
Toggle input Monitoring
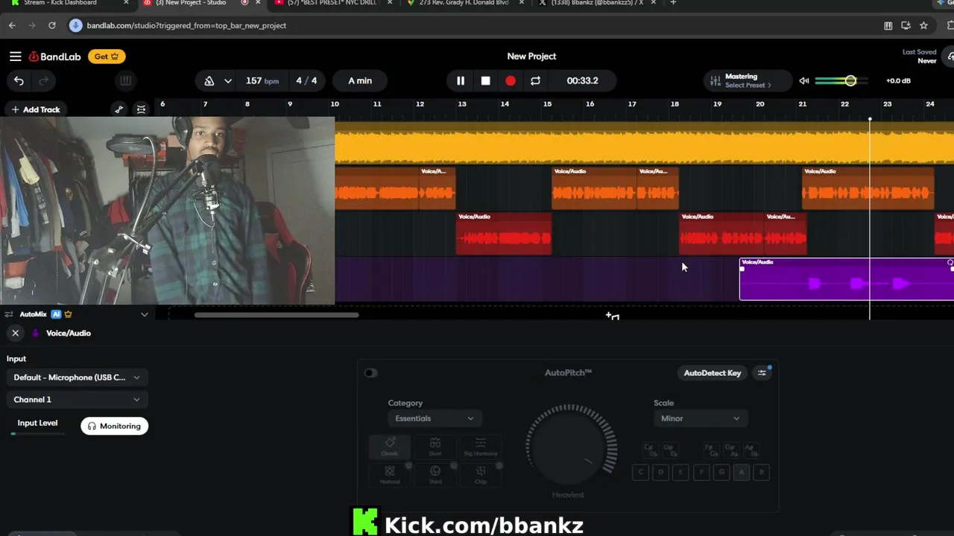[x=114, y=426]
